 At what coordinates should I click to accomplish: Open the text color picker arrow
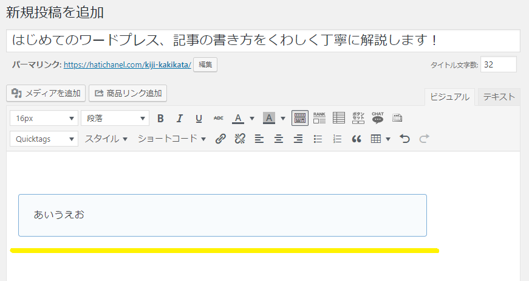[x=251, y=118]
